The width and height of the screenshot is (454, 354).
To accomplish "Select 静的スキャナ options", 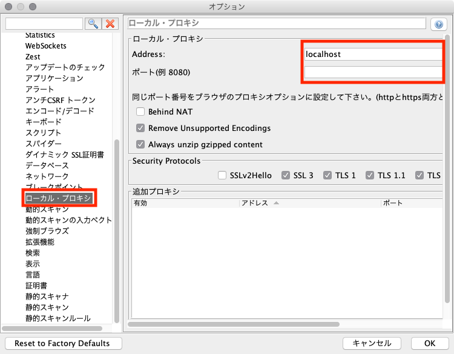I will 47,296.
